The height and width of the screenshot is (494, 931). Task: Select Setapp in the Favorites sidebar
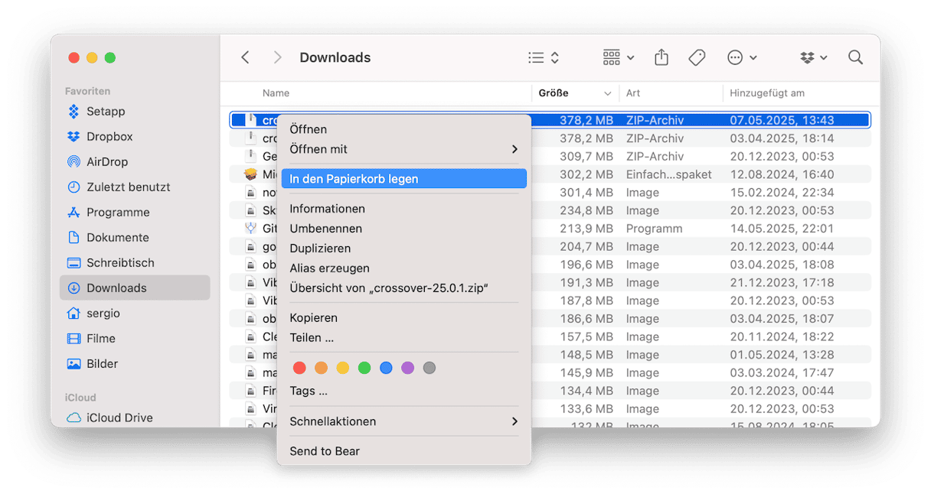[106, 112]
